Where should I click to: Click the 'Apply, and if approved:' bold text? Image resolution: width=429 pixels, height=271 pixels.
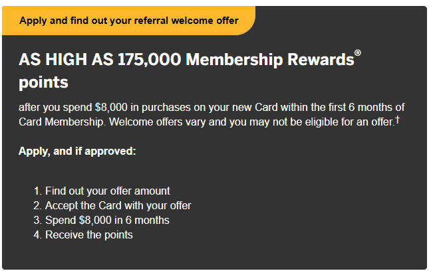(x=77, y=151)
